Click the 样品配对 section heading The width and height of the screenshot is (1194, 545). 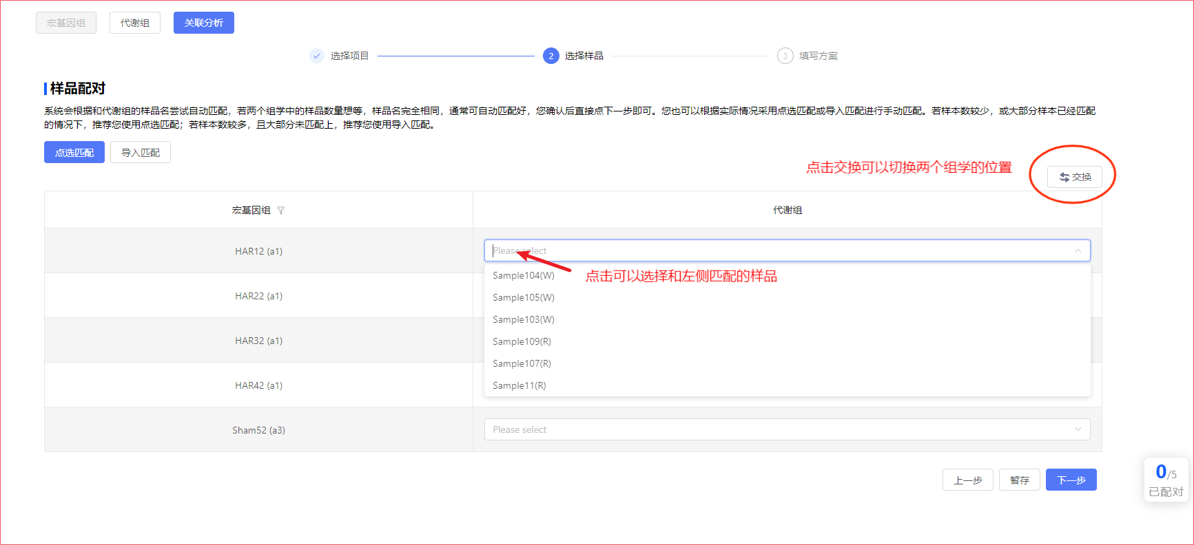point(78,88)
